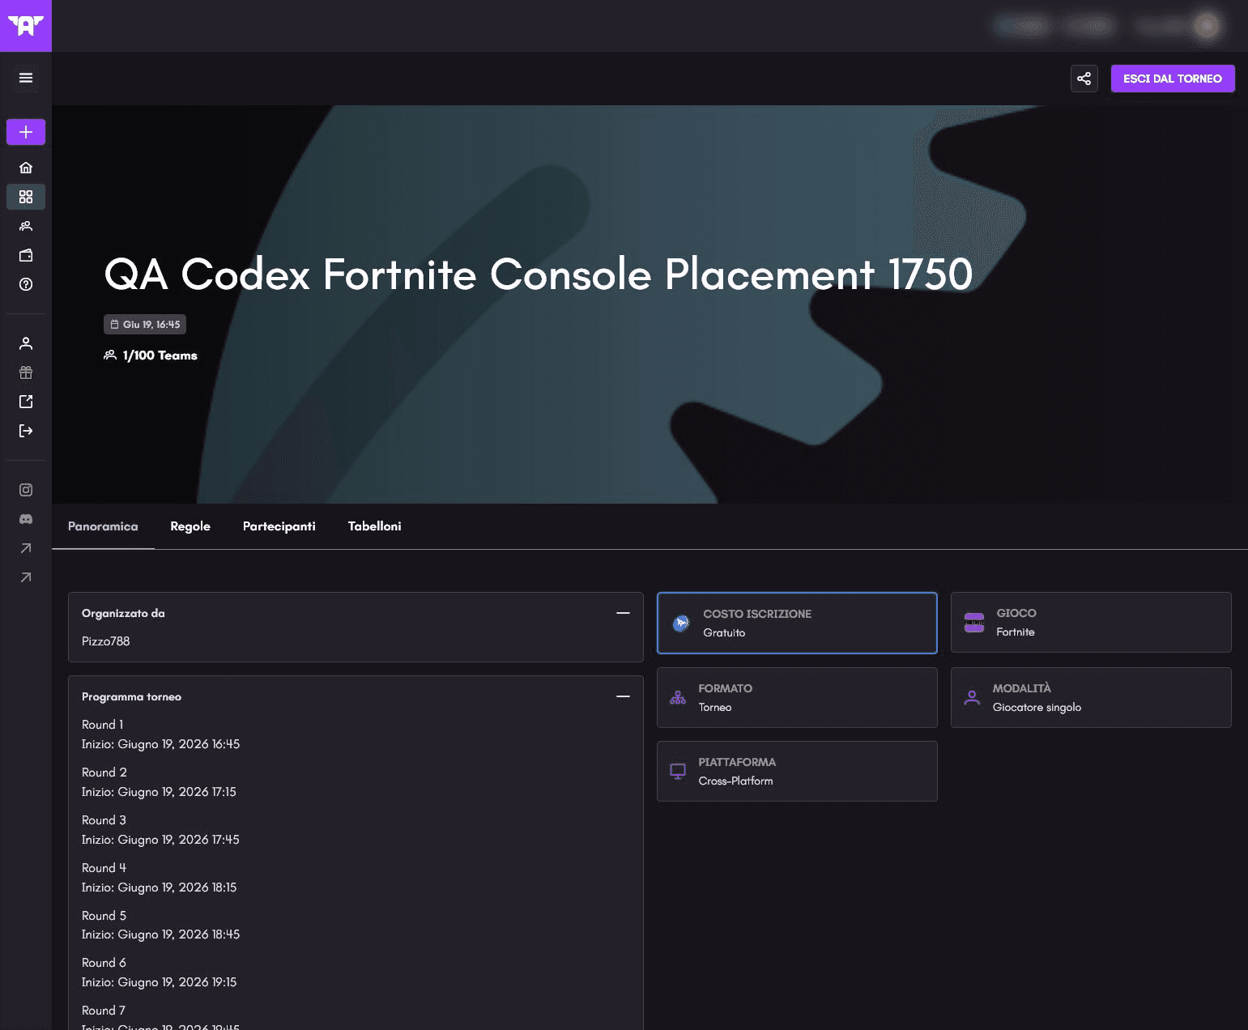Click the "1/100 Teams" count text
1248x1030 pixels.
click(x=160, y=355)
